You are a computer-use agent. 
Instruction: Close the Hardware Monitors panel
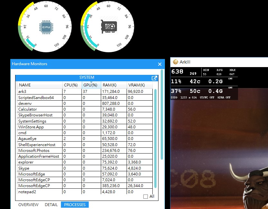[160, 64]
